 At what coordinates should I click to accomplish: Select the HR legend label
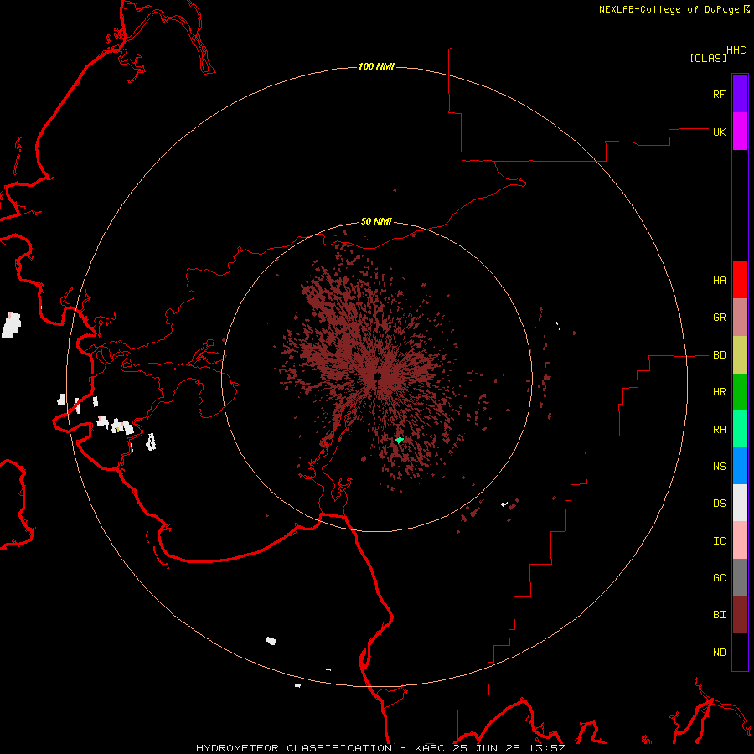[x=719, y=392]
